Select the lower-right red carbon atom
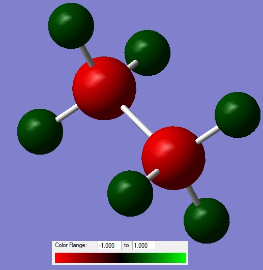 click(x=173, y=158)
